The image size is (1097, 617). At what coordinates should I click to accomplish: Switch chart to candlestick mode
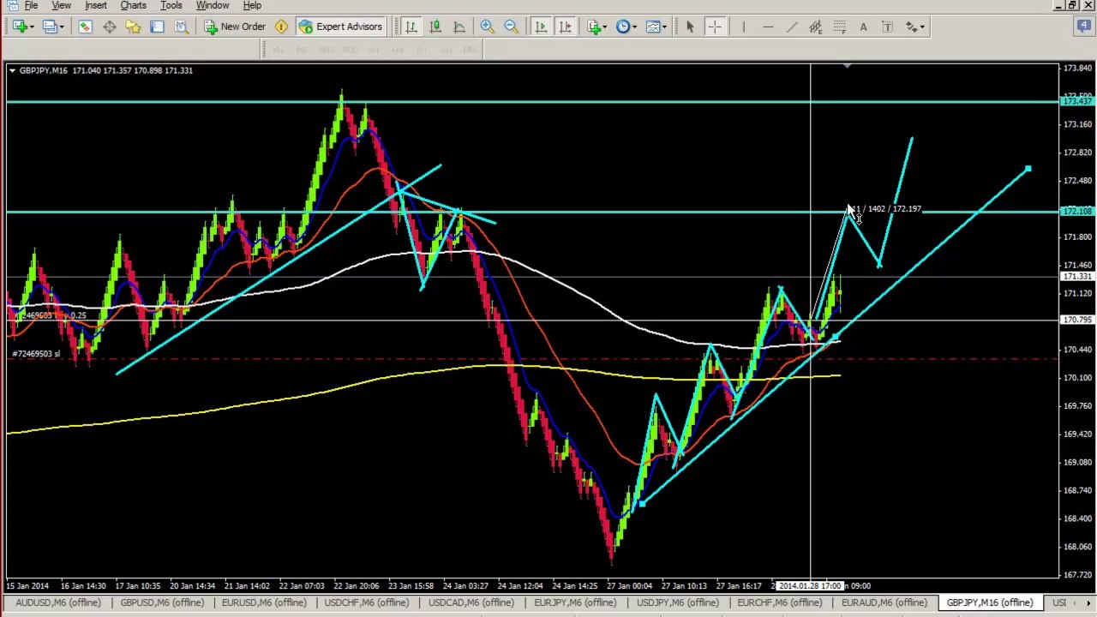[435, 27]
